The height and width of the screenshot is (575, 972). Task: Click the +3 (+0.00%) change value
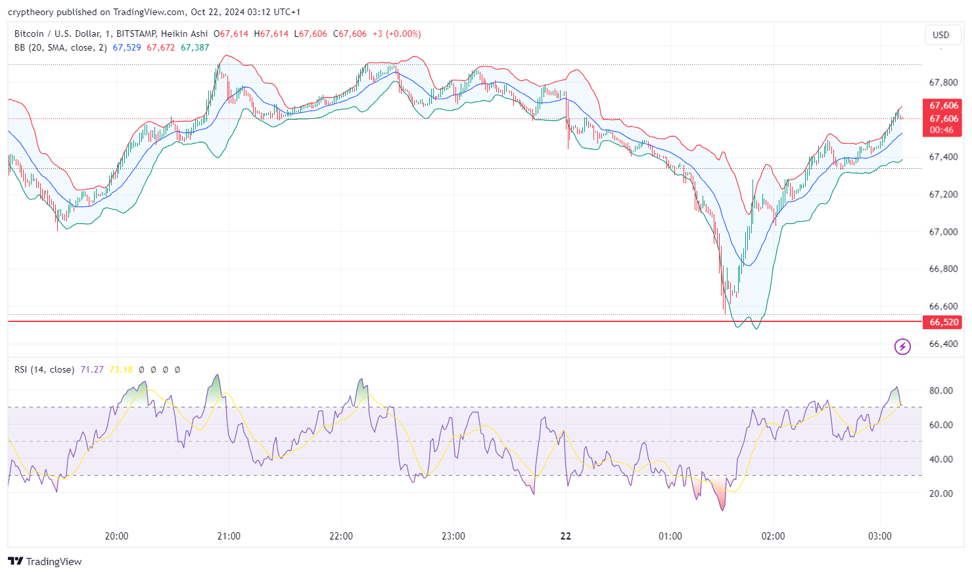(x=397, y=34)
